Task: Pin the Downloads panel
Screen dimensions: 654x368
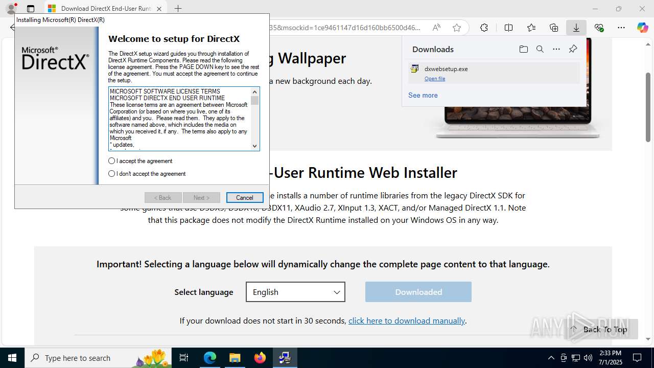Action: [573, 49]
